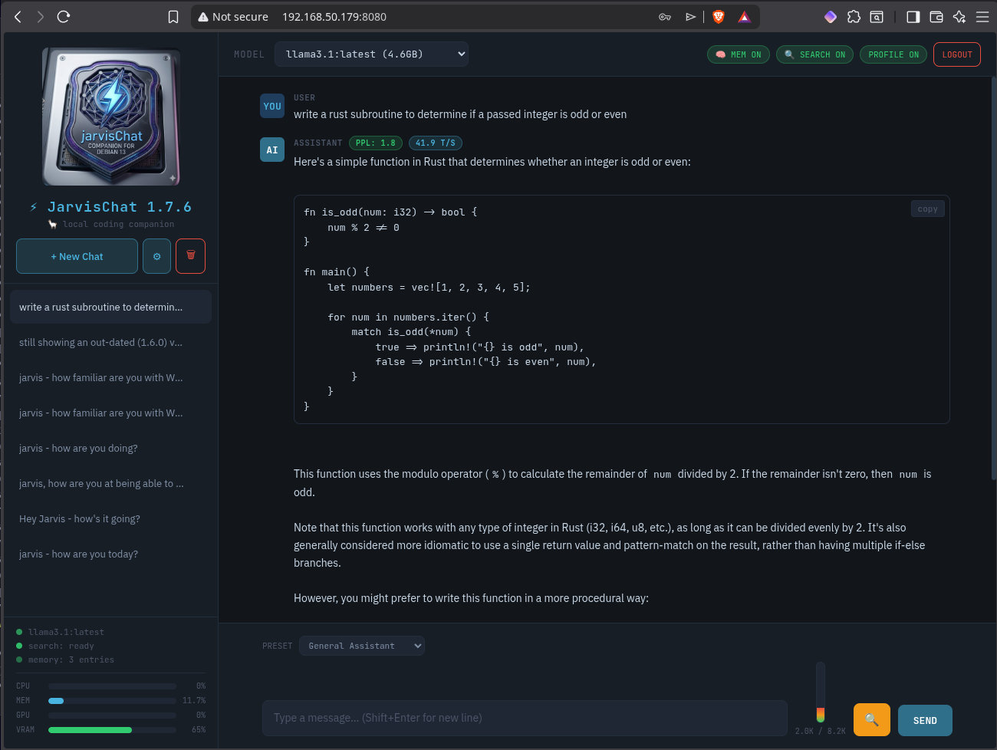
Task: Open chat 'jarvis, how are you at being able to'
Action: point(110,483)
